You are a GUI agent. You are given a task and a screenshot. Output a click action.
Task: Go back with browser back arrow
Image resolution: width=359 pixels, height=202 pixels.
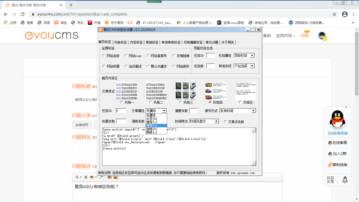click(x=6, y=14)
